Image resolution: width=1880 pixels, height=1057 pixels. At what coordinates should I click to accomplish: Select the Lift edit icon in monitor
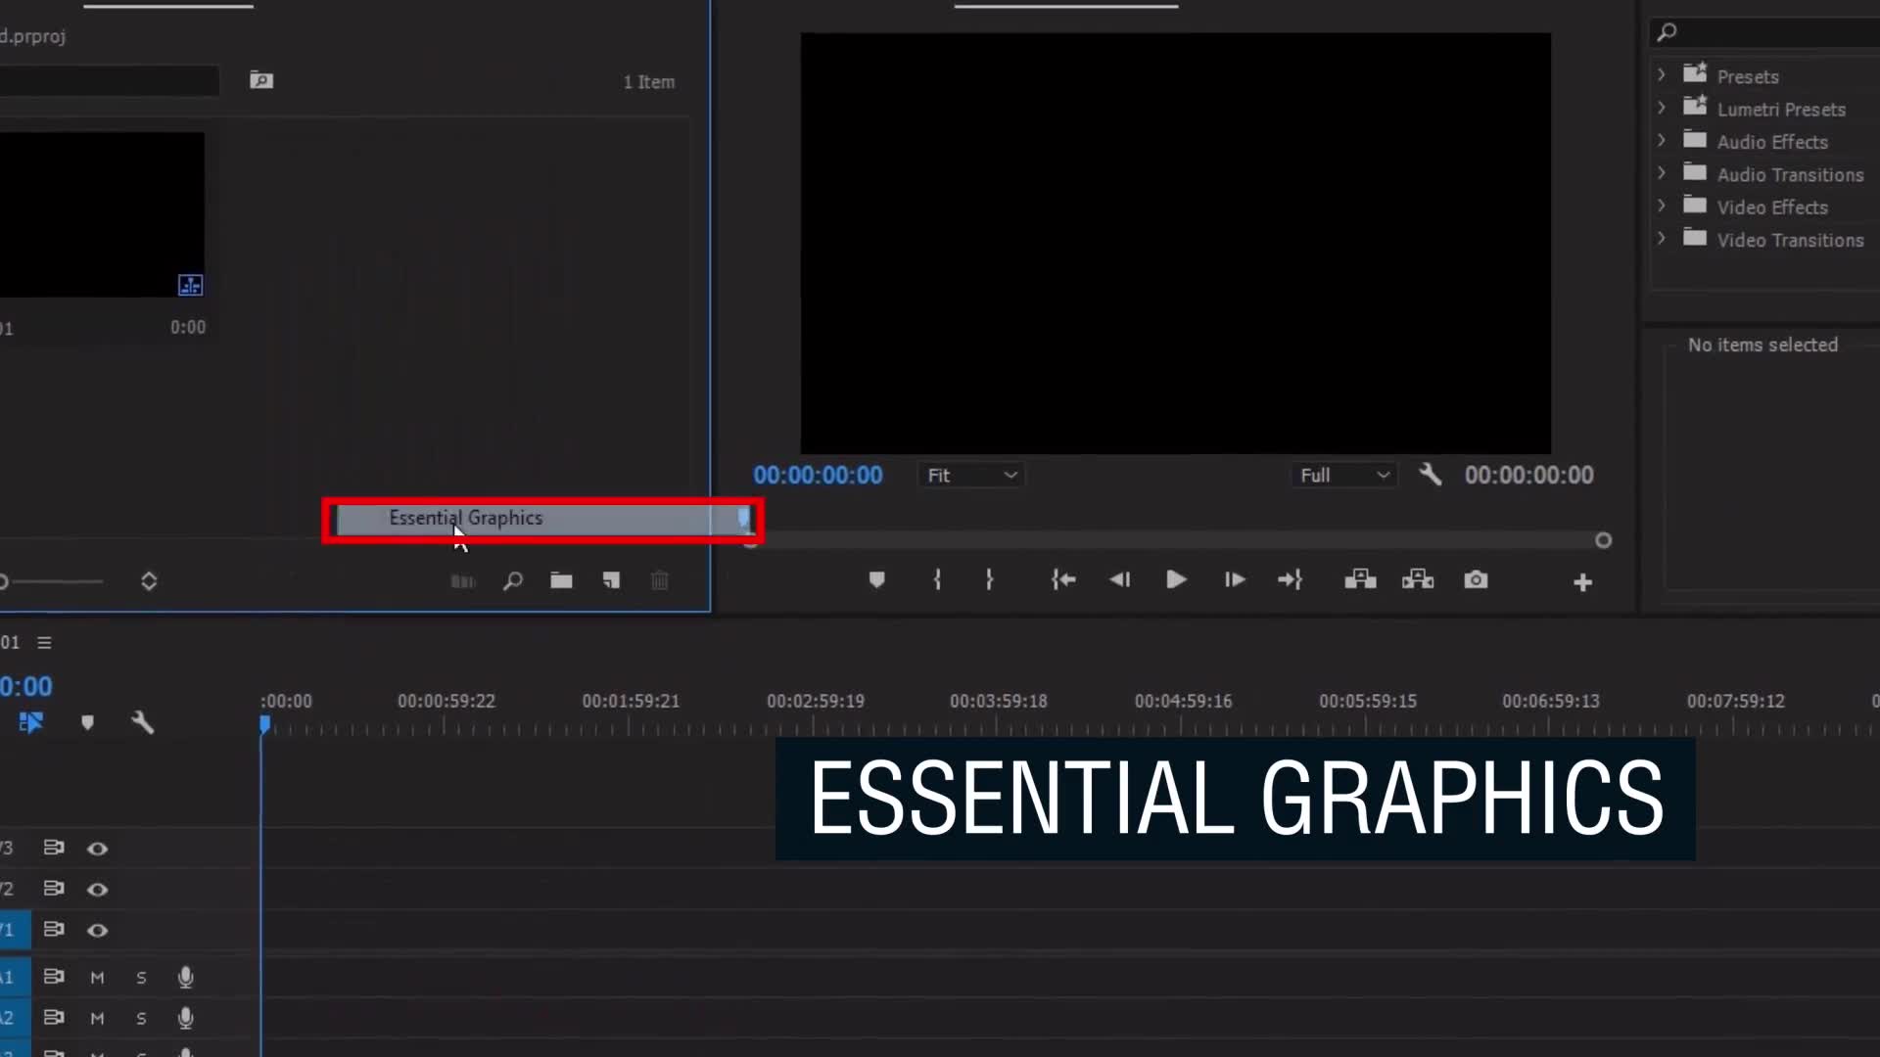coord(1361,579)
